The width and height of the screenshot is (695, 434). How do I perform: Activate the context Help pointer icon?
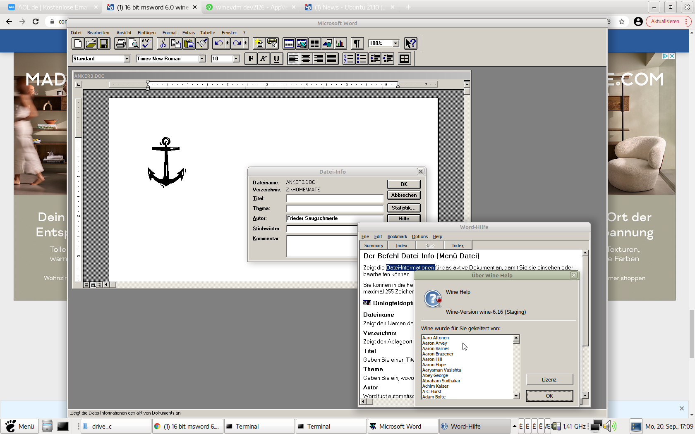coord(411,43)
